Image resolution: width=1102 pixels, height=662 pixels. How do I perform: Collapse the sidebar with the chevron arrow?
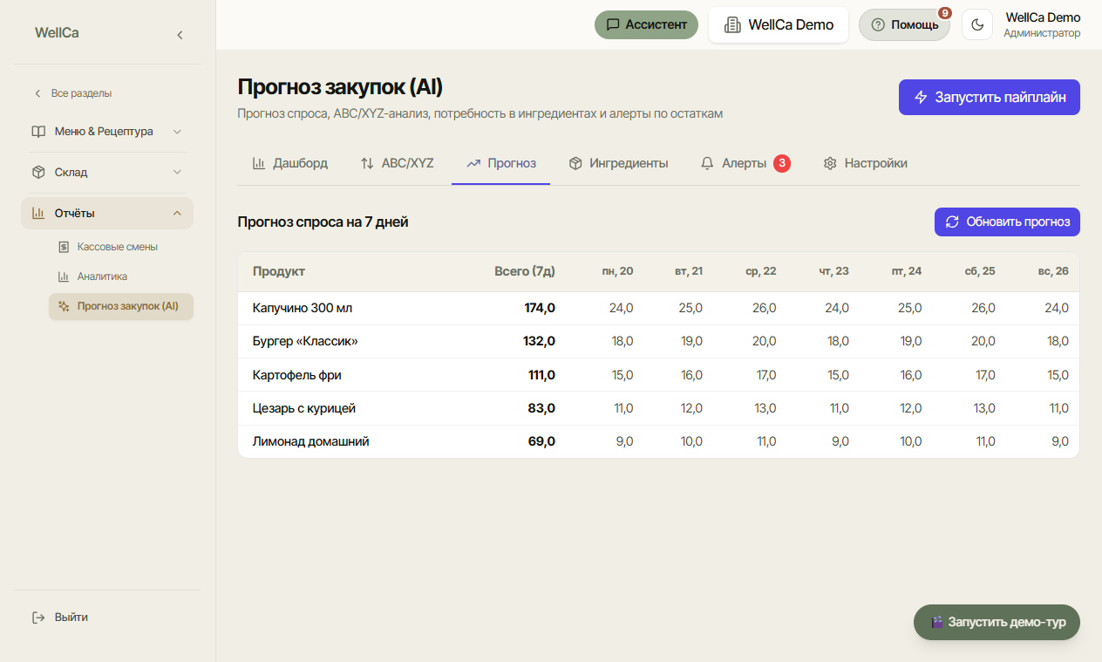(x=180, y=35)
